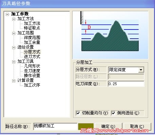Image resolution: width=155 pixels, height=135 pixels.
Task: Click the 加工方法 parent label in tree
Action: (x=25, y=19)
